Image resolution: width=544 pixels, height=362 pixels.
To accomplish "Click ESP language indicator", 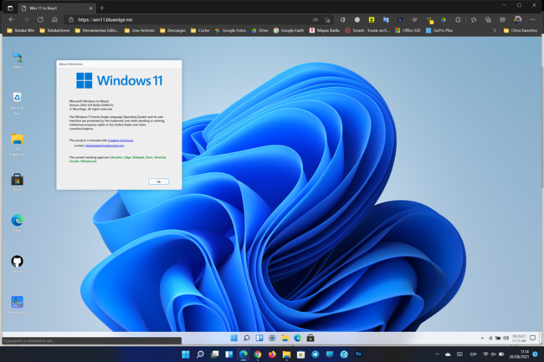I will pyautogui.click(x=473, y=354).
